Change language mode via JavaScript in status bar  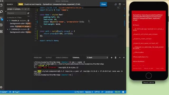[109, 92]
